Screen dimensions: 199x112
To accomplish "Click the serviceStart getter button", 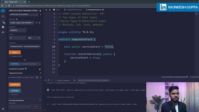I will pos(15,91).
